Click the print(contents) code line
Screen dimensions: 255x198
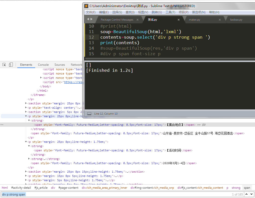pos(120,43)
